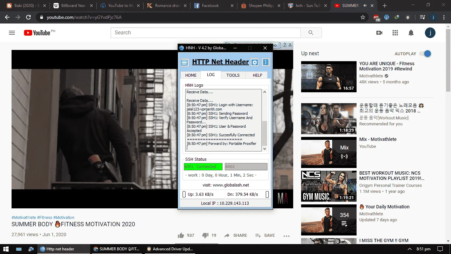The width and height of the screenshot is (451, 254).
Task: Click the browser address bar URL
Action: click(84, 17)
